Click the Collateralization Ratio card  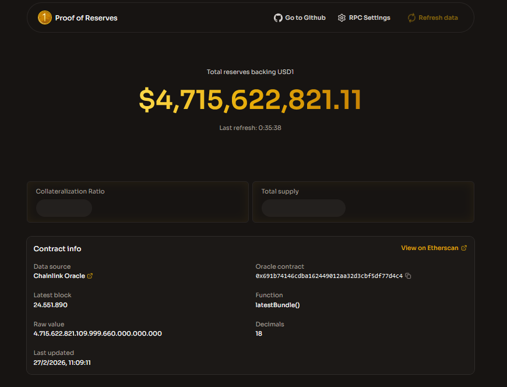138,202
